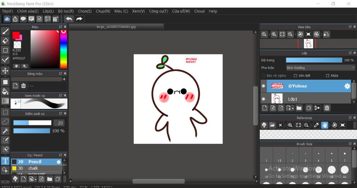Select the chalk brush
The image size is (357, 188).
click(x=36, y=168)
